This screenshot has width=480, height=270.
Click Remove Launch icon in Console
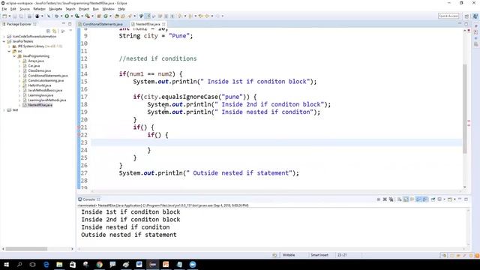pyautogui.click(x=385, y=199)
